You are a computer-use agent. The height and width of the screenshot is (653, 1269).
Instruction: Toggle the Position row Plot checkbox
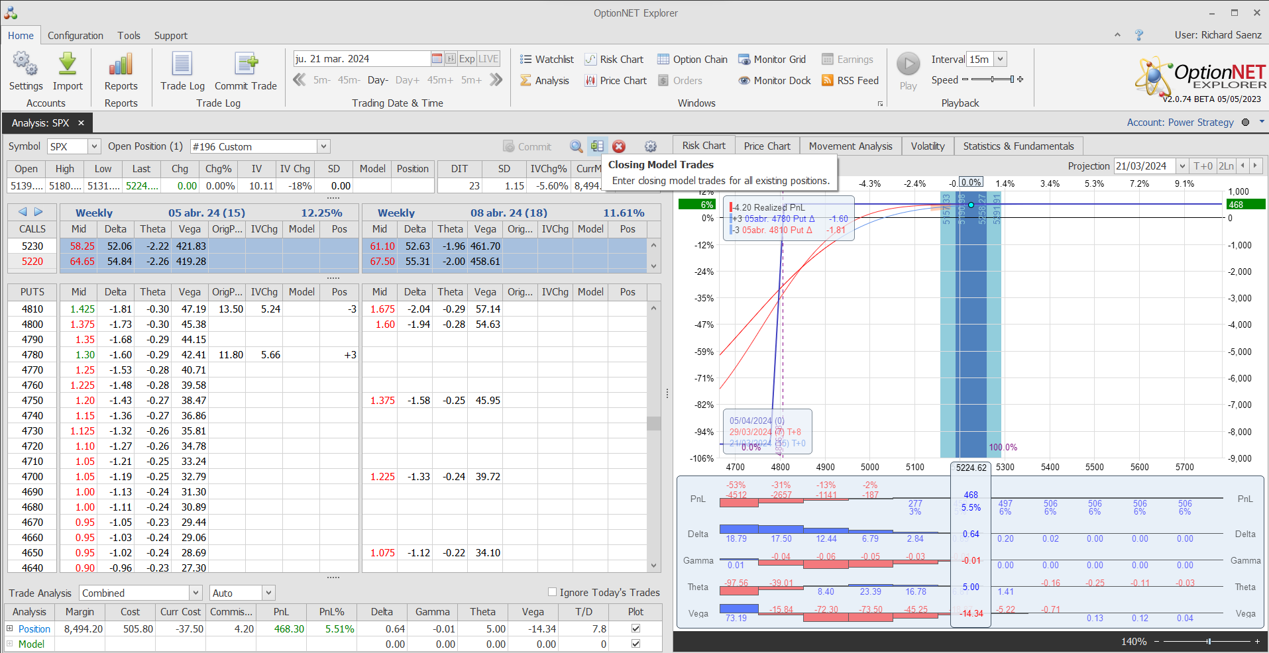coord(635,628)
